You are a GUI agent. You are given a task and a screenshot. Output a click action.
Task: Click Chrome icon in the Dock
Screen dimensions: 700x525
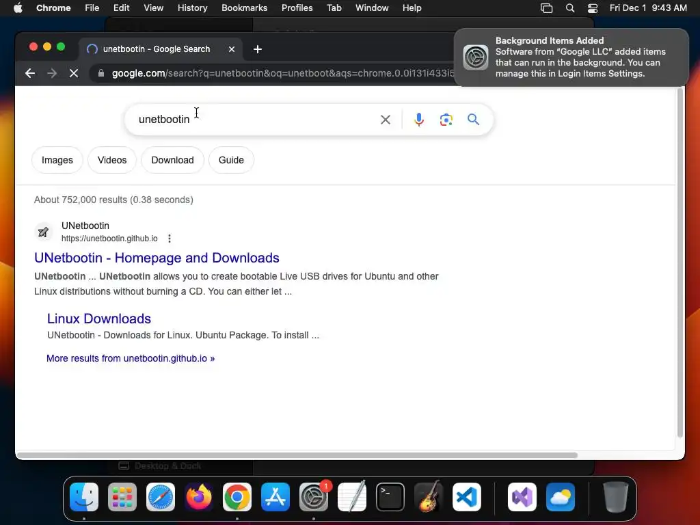(237, 497)
